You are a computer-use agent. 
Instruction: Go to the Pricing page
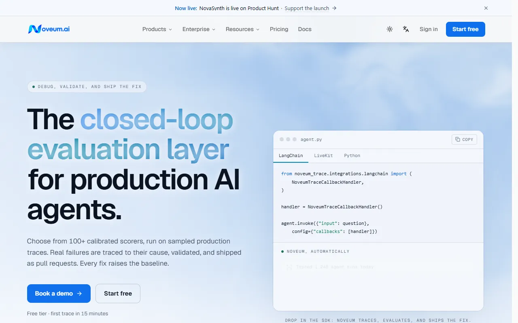(279, 29)
